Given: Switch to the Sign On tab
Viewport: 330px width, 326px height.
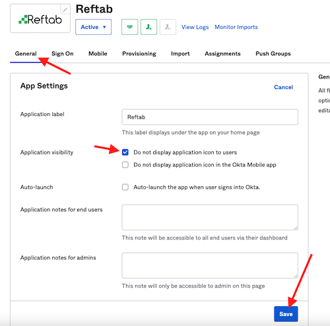Looking at the screenshot, I should (x=63, y=53).
